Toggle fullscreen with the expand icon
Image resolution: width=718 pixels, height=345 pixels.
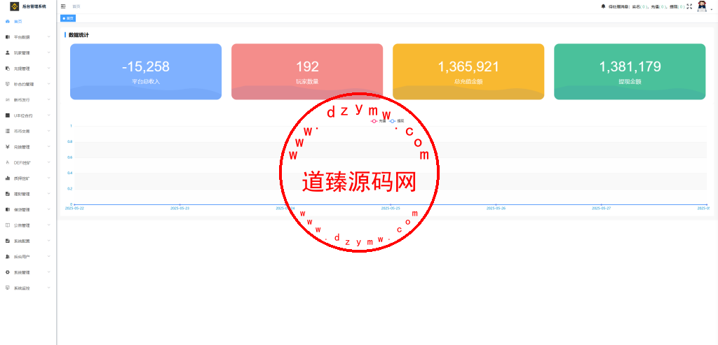[x=689, y=6]
